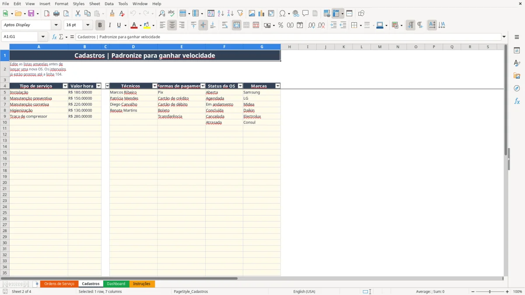
Task: Run the Spelling check
Action: [171, 14]
